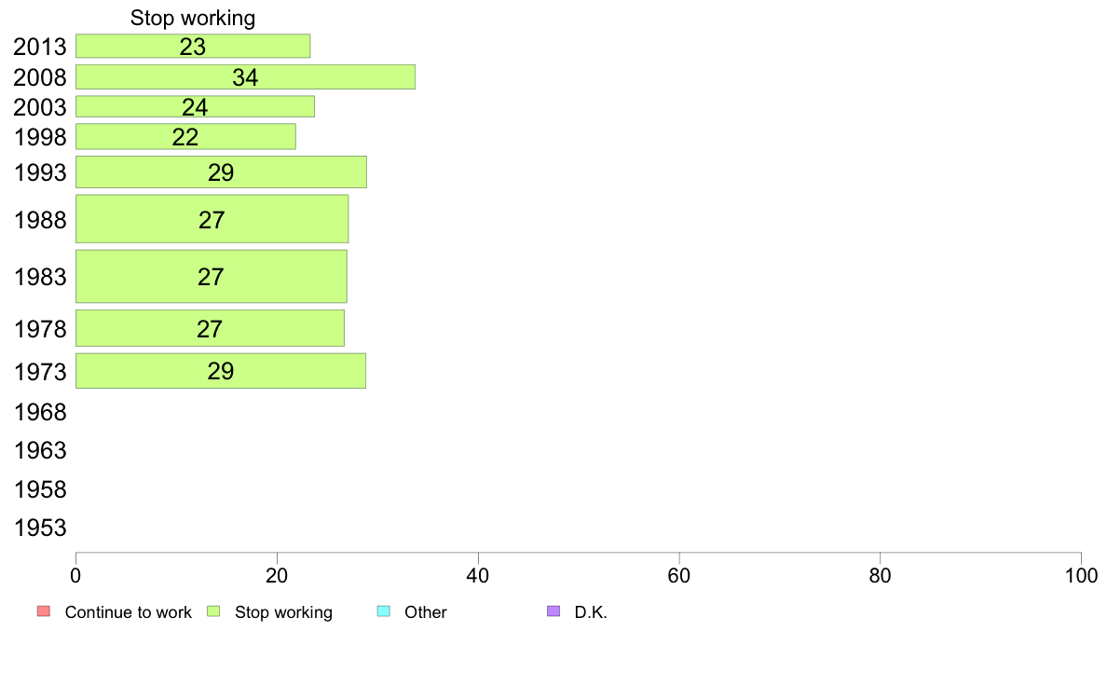Click the Other legend label text
This screenshot has height=686, width=1107.
tap(425, 611)
